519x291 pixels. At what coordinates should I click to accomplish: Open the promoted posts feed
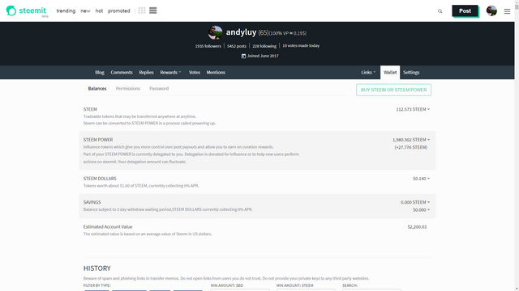tap(119, 11)
